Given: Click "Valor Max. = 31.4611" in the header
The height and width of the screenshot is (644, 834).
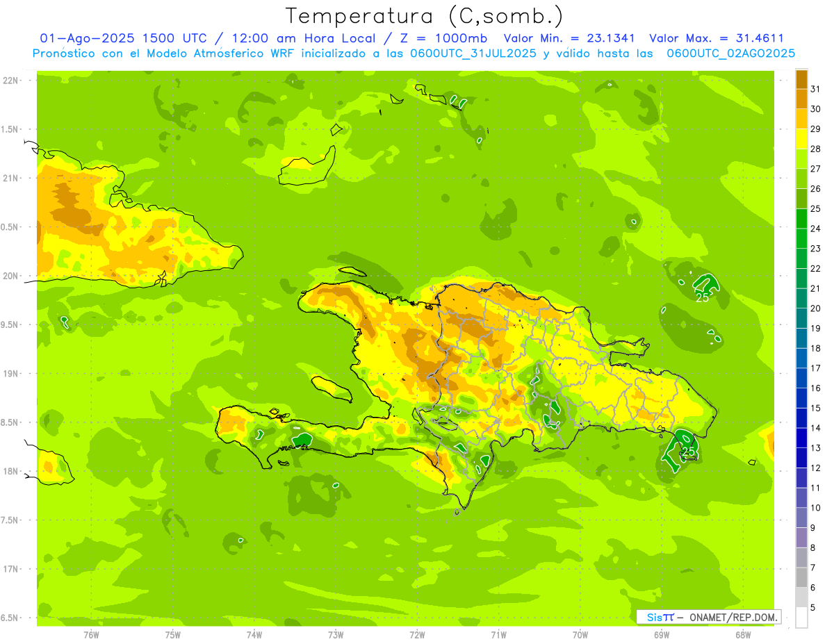Looking at the screenshot, I should (716, 38).
